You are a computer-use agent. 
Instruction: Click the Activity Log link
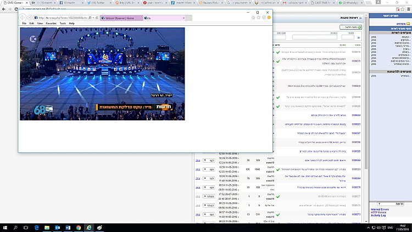tap(378, 216)
